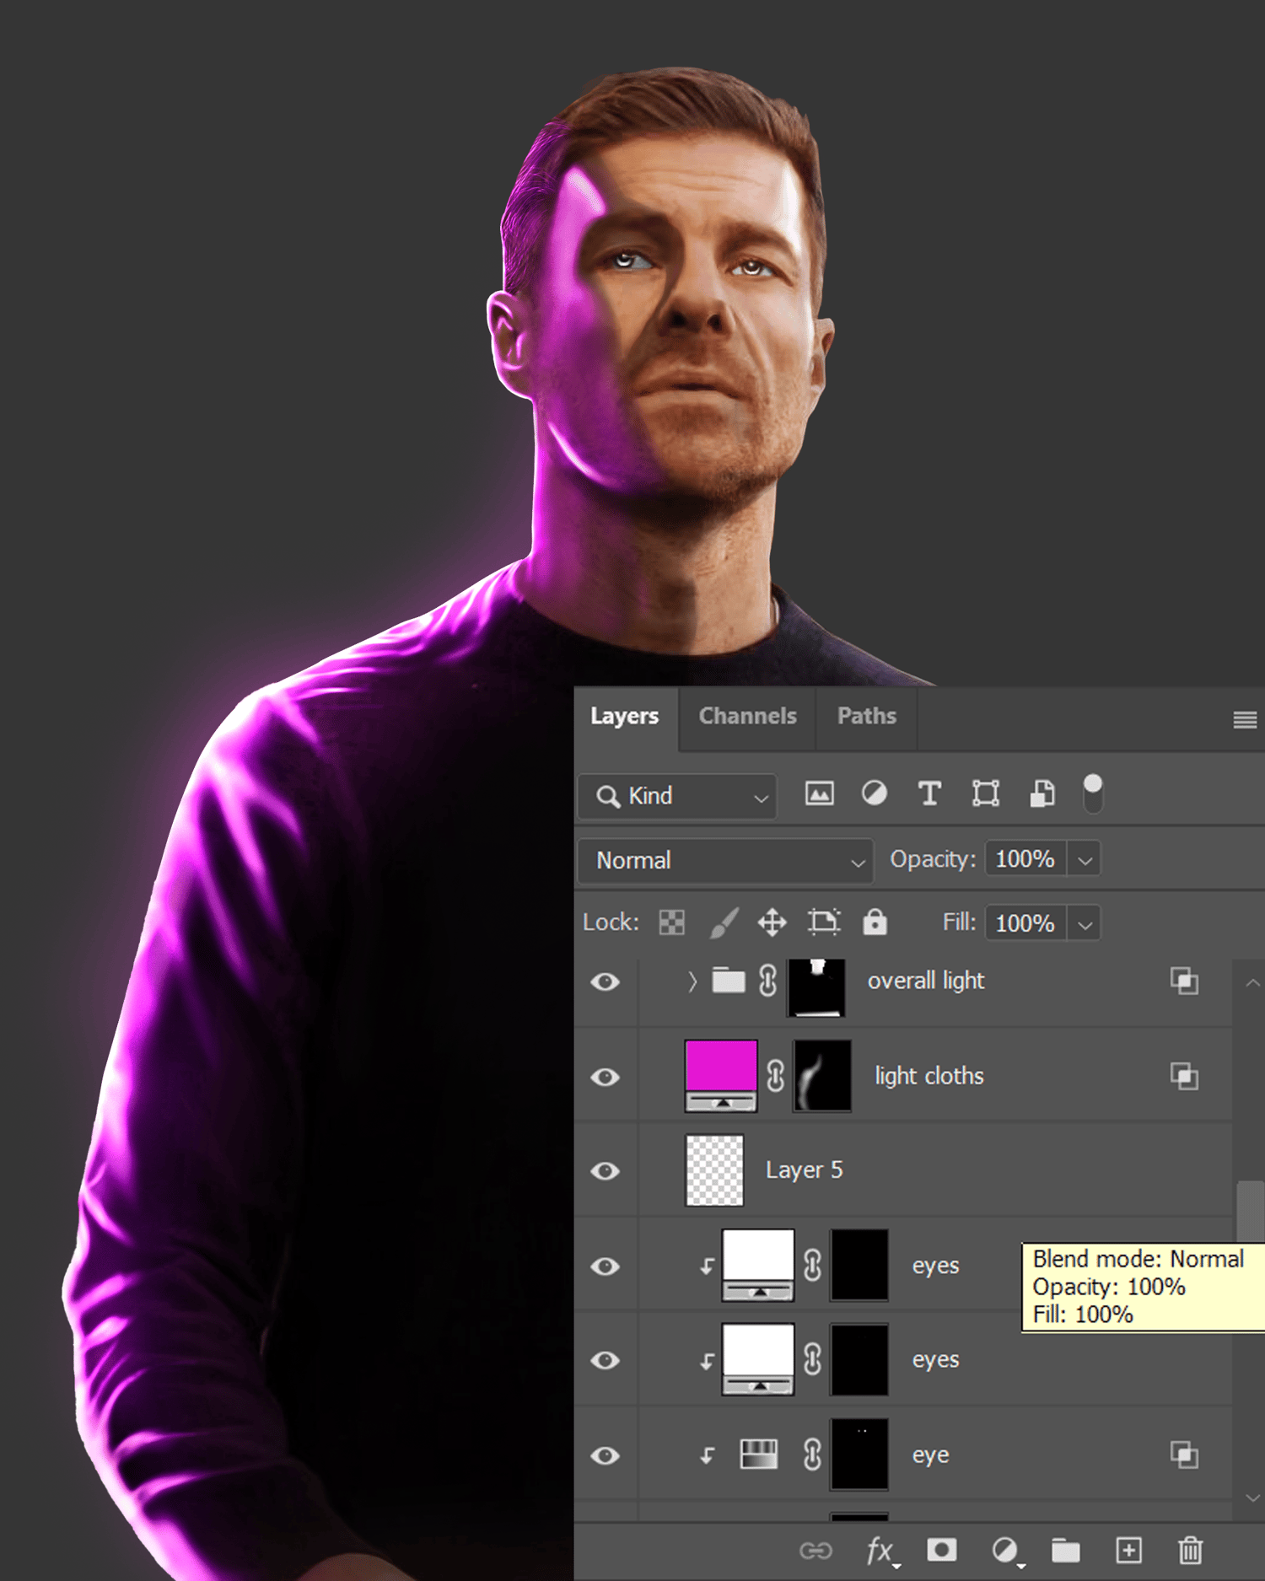Select the overall light layer name

click(926, 981)
